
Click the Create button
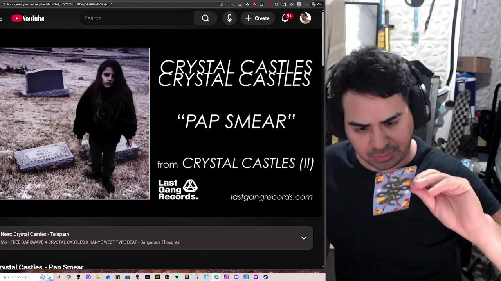(258, 18)
